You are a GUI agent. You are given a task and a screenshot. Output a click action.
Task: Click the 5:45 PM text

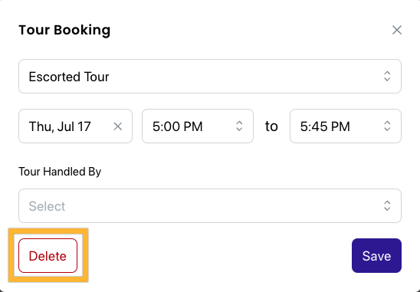coord(325,126)
